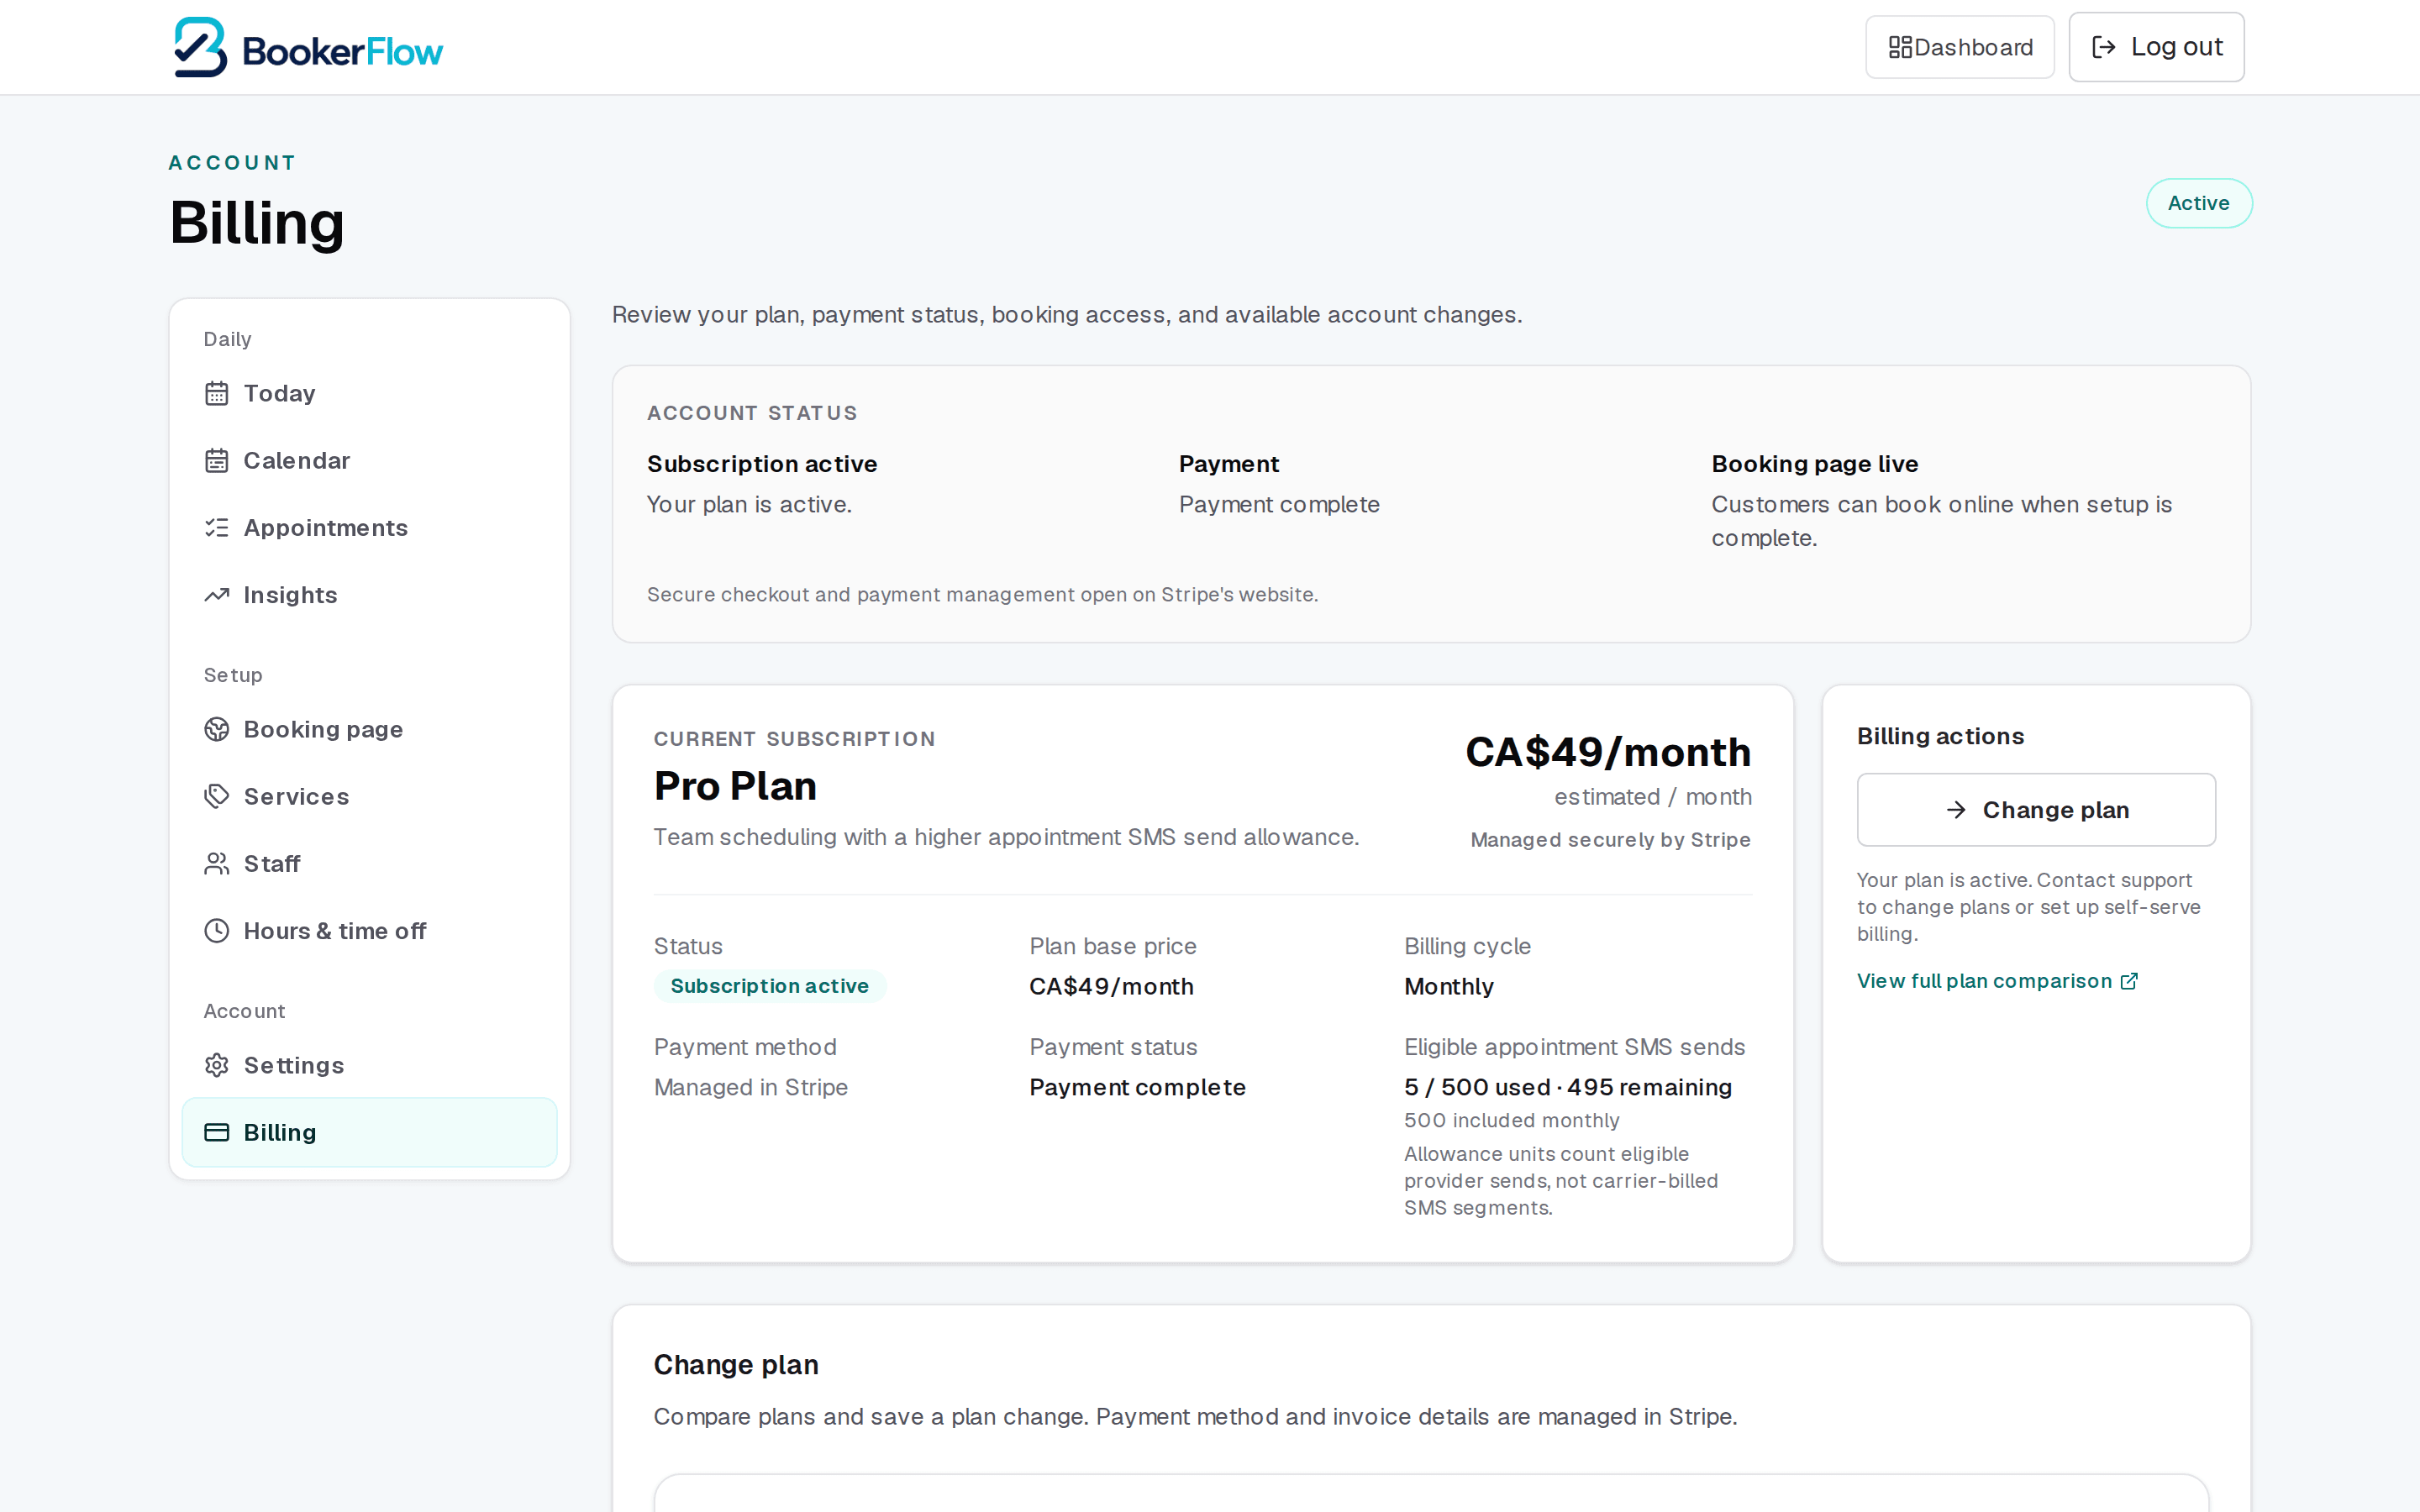Viewport: 2420px width, 1512px height.
Task: Click the "Subscription active" account status heading
Action: [761, 464]
